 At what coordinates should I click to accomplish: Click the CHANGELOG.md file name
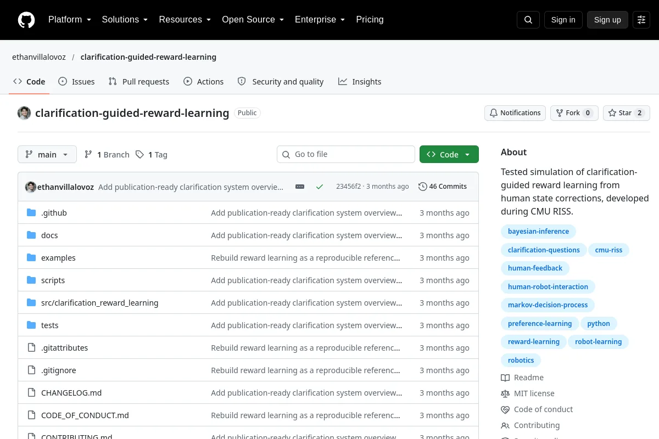click(x=71, y=393)
